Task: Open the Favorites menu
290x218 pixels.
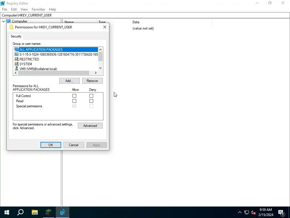Action: (38, 9)
